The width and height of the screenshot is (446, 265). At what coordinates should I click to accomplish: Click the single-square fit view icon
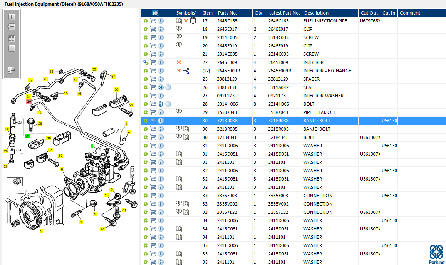[11, 48]
